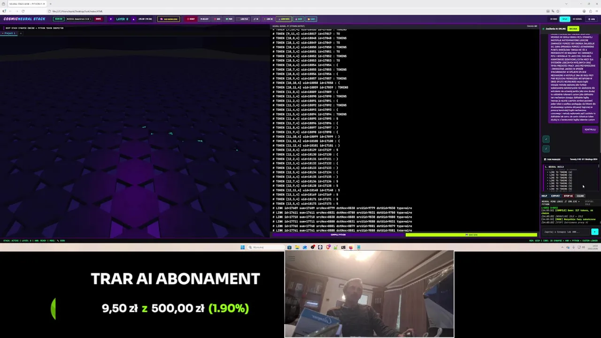The image size is (601, 338).
Task: Click the Synapse question input field
Action: pyautogui.click(x=565, y=232)
